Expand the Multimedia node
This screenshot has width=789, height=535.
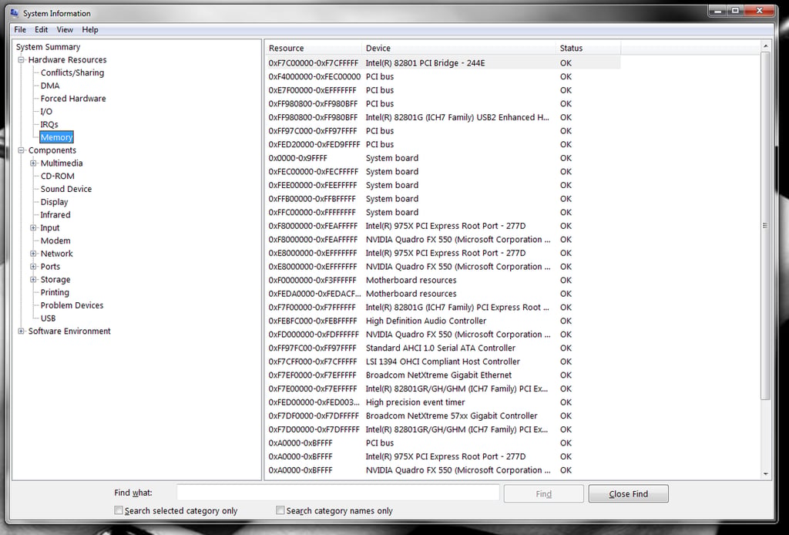(x=33, y=163)
